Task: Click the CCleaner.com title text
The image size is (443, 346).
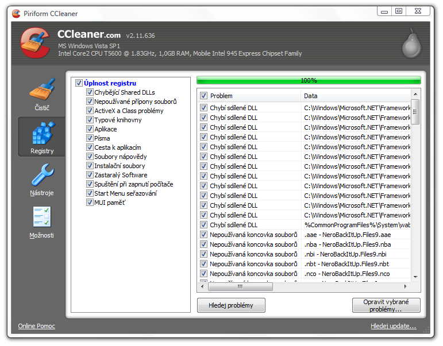Action: coord(89,34)
